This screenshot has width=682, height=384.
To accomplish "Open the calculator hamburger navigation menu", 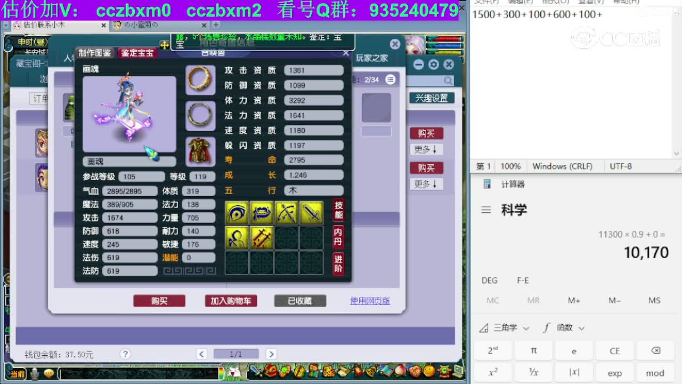I will pyautogui.click(x=486, y=210).
